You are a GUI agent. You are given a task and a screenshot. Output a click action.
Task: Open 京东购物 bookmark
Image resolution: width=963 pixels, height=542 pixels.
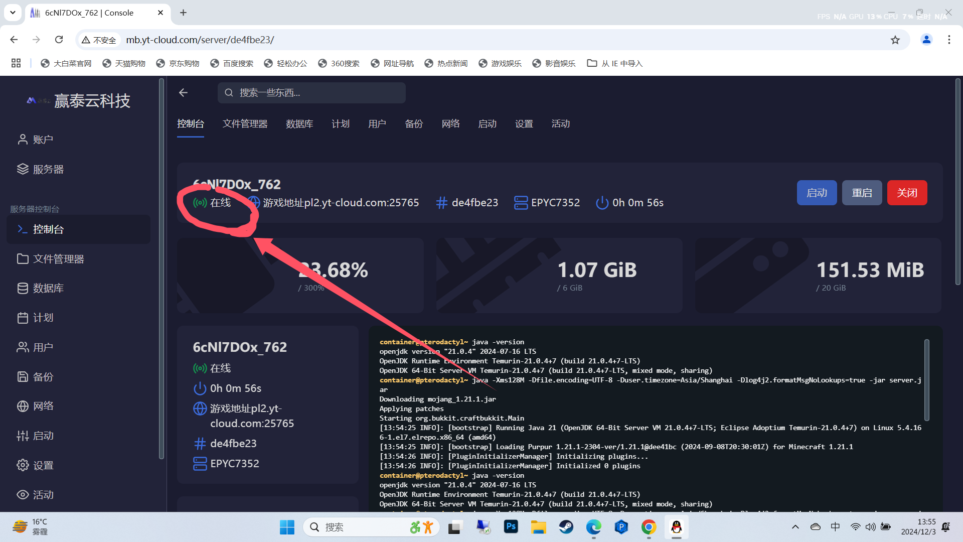[178, 63]
